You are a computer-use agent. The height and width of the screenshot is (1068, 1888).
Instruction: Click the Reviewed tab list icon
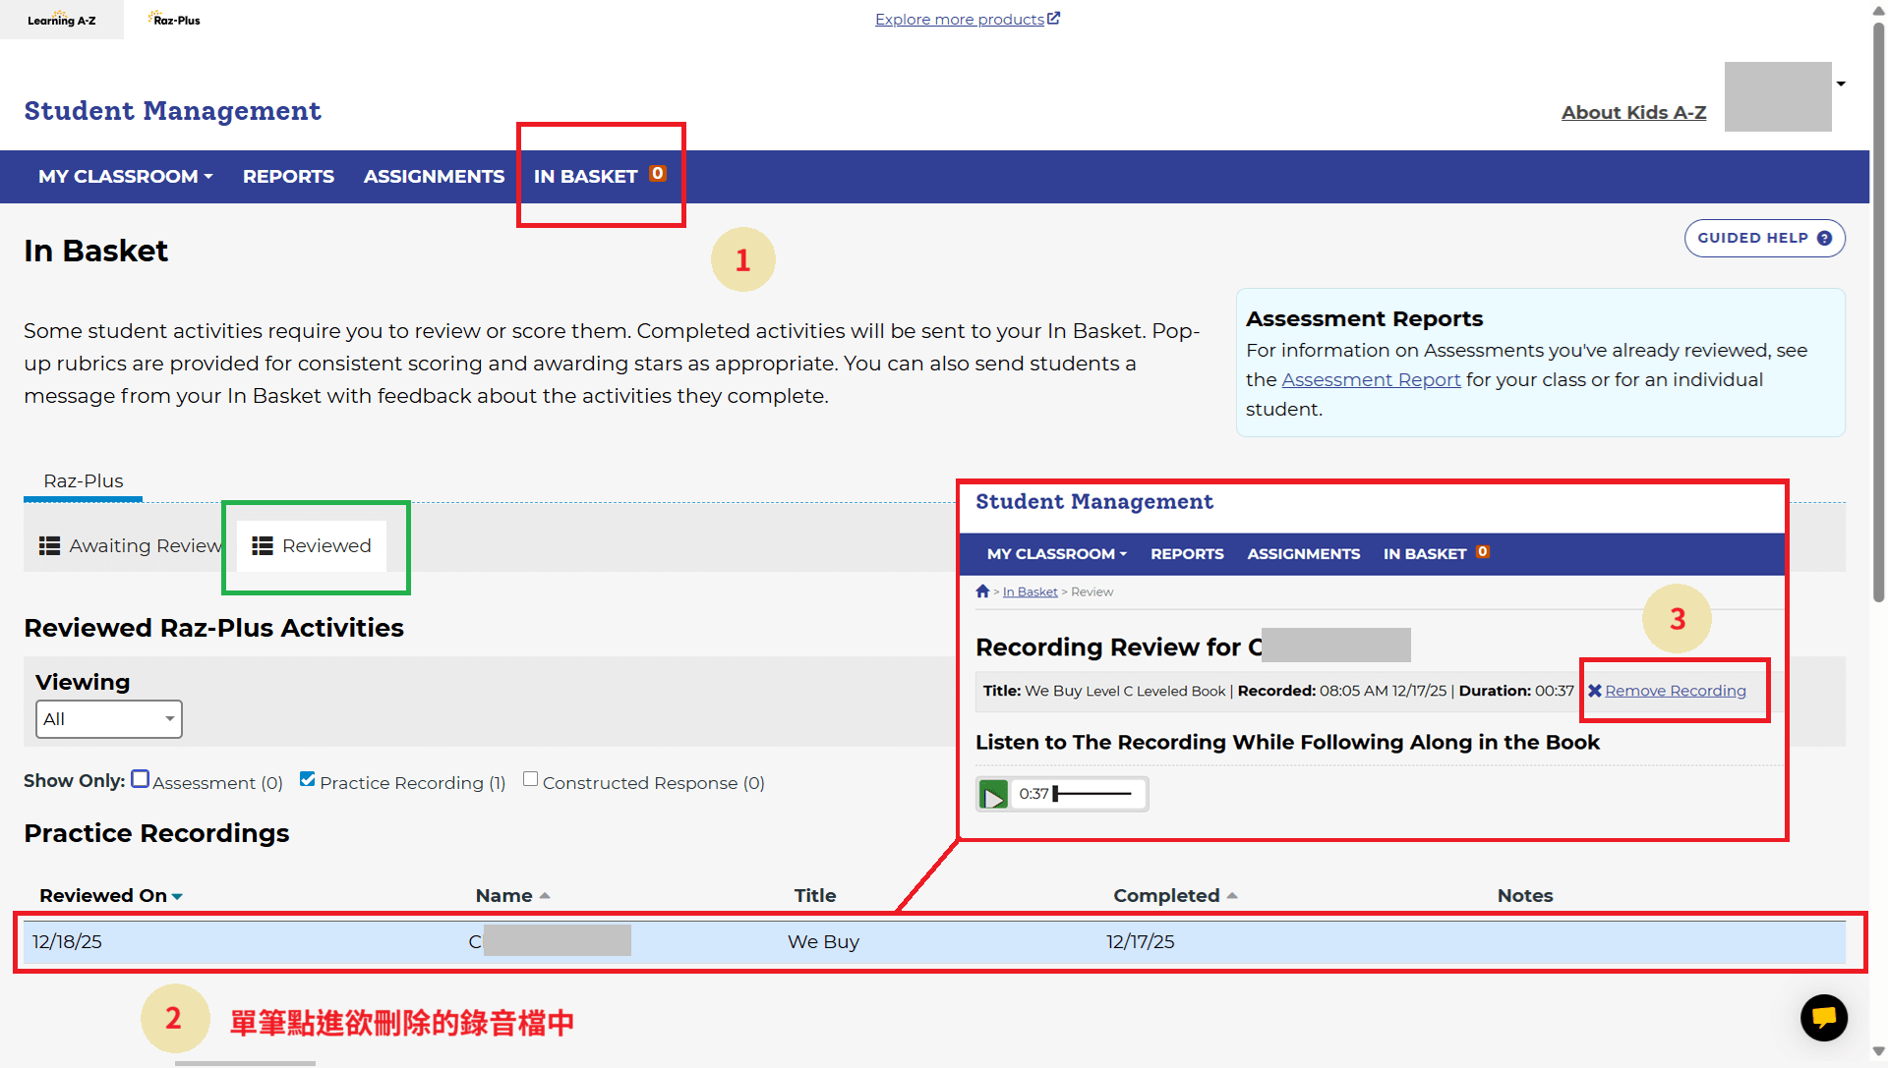pos(262,546)
